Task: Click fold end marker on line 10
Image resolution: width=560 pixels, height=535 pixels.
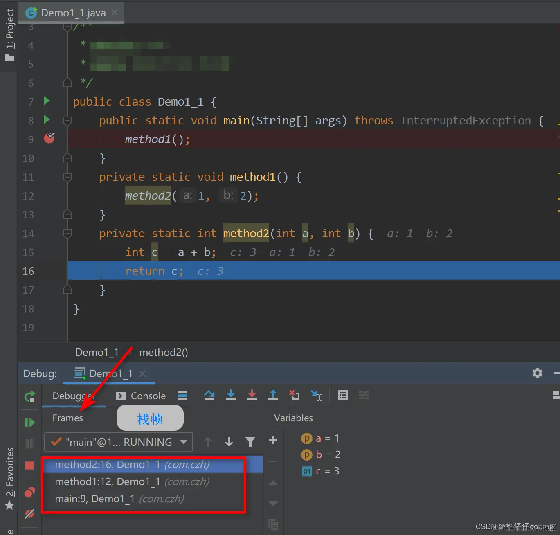Action: point(67,158)
